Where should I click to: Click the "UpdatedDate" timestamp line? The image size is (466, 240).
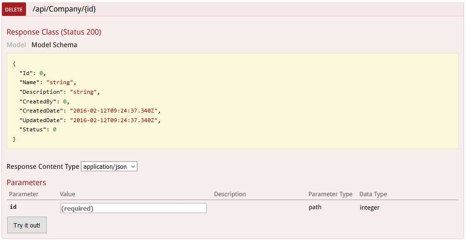[x=90, y=120]
